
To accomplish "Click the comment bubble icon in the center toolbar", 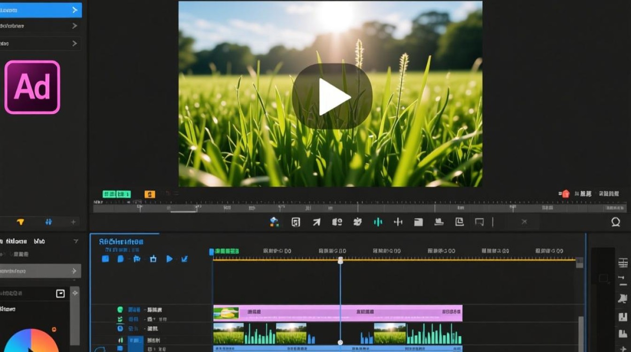I will pyautogui.click(x=479, y=222).
